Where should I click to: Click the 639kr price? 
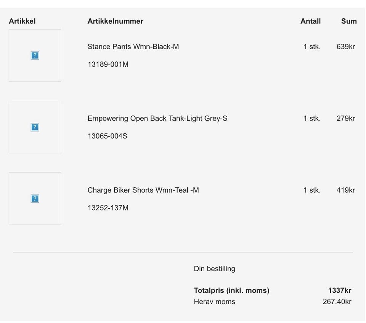pos(345,47)
